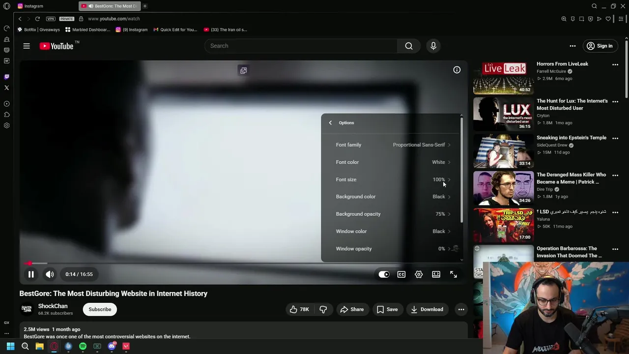629x354 pixels.
Task: Toggle the autoplay switch in the player
Action: pos(384,274)
